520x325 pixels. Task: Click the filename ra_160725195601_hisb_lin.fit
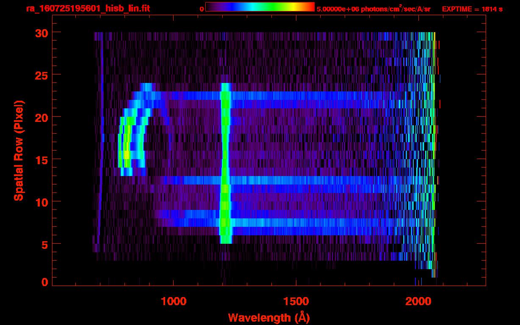click(x=88, y=8)
